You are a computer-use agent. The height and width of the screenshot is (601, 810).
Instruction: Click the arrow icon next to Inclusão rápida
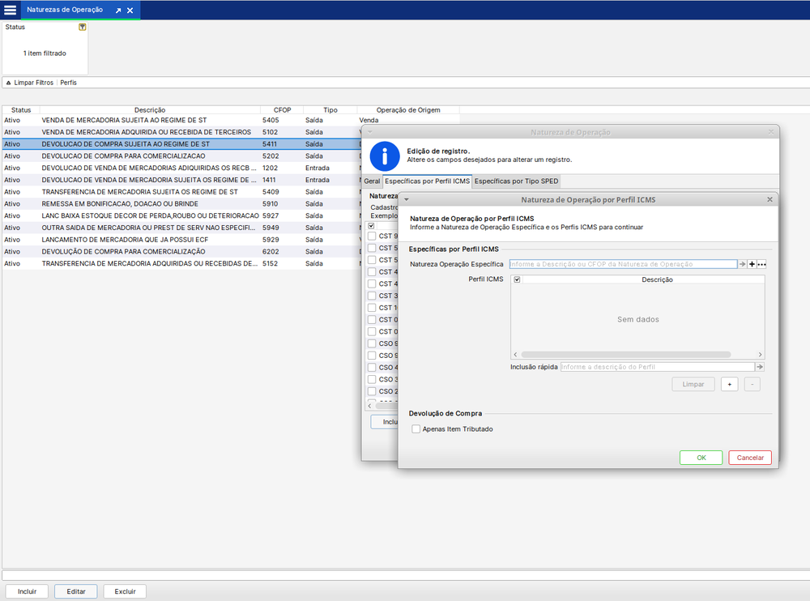[760, 367]
